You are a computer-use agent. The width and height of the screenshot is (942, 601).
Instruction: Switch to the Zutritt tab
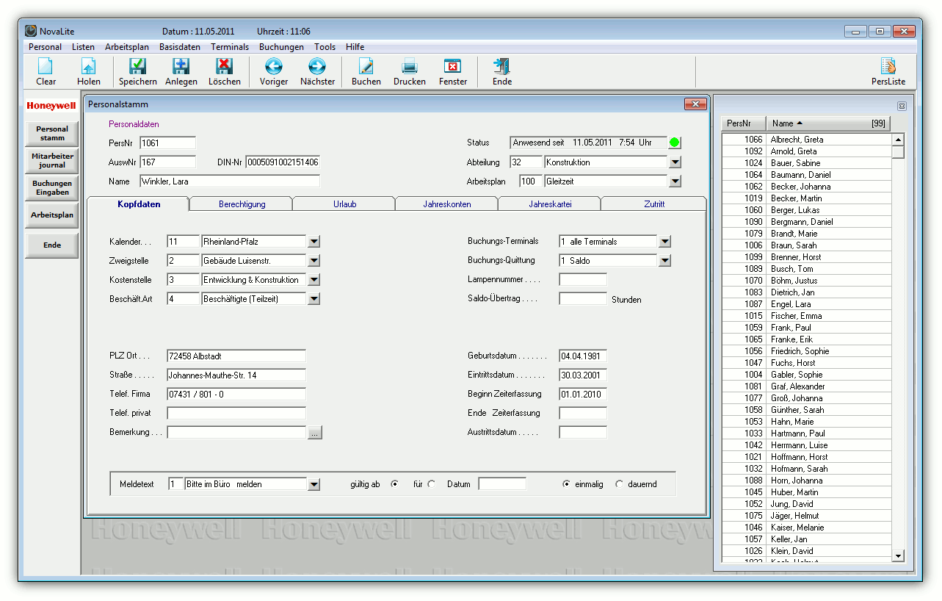[654, 204]
